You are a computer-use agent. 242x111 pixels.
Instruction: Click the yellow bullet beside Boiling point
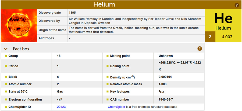click(107, 66)
